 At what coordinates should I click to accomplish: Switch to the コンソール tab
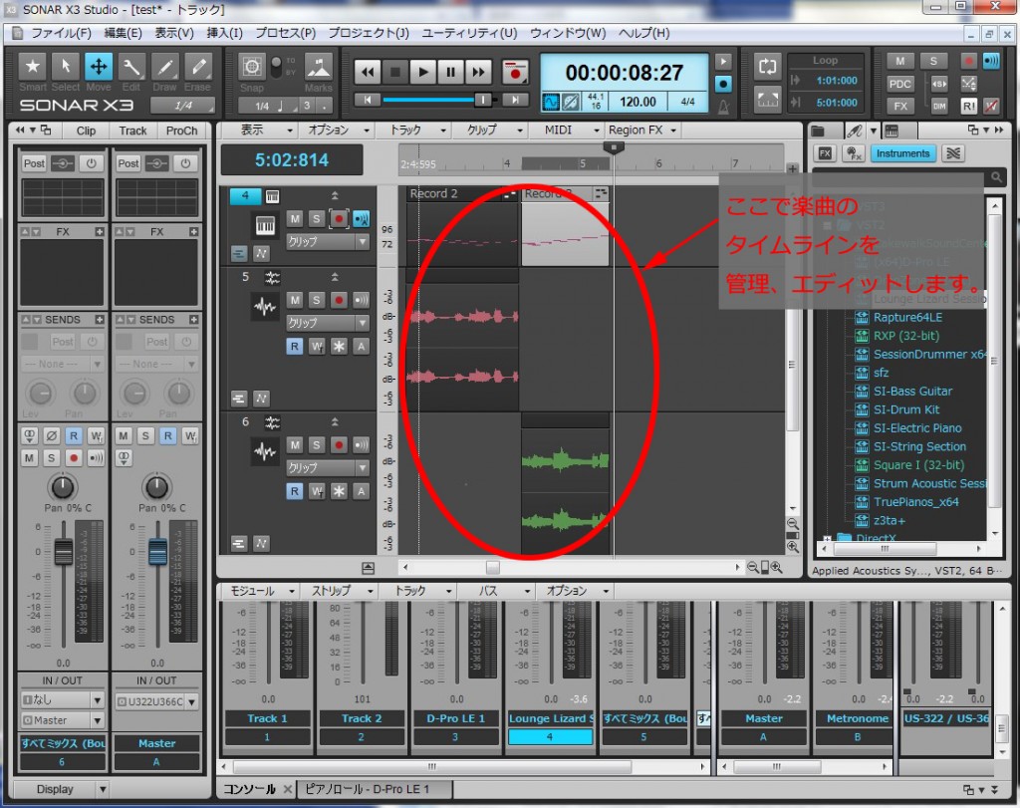(250, 789)
